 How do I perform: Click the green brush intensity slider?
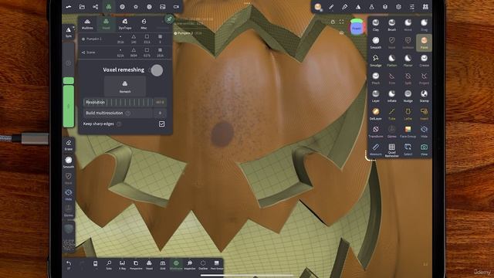click(x=69, y=107)
